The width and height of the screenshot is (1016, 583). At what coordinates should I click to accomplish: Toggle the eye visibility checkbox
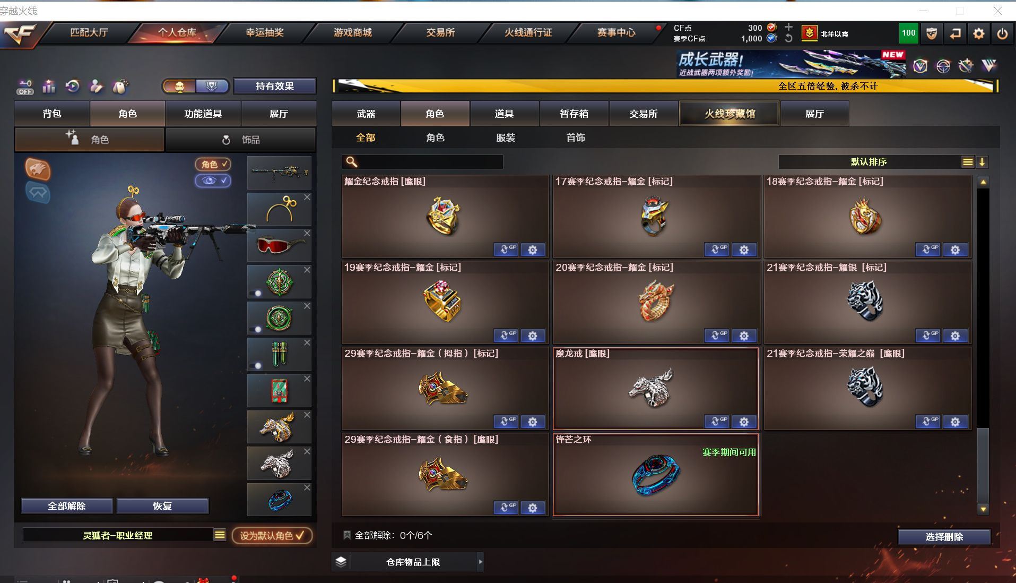[x=213, y=181]
